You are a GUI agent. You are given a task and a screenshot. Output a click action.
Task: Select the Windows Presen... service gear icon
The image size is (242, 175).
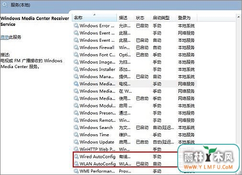point(76,113)
